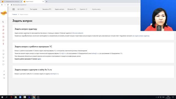Open 'Тест-драйв' menu item
Viewport: 176px width, 99px height.
click(34, 9)
